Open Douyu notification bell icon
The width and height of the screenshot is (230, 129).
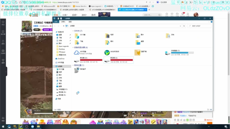click(x=188, y=14)
